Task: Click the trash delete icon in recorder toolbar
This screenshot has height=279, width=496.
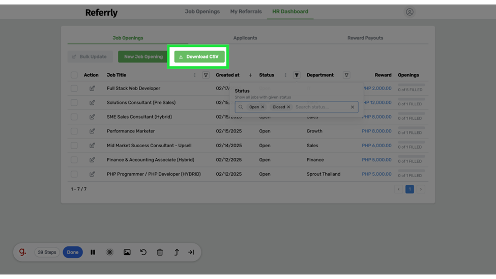Action: (160, 252)
